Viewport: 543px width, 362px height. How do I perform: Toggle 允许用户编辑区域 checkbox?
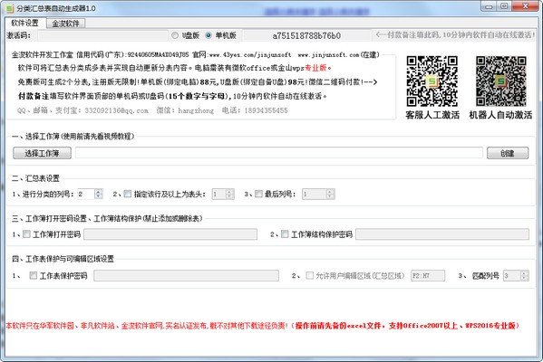coord(310,275)
